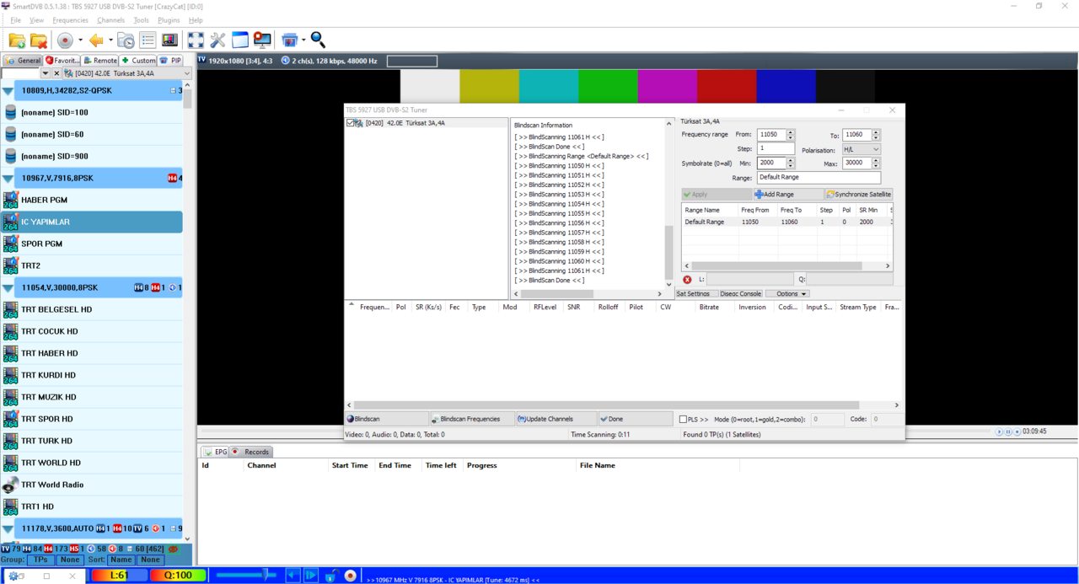The image size is (1079, 584).
Task: Collapse the 11054,V,30000,8PSK transponder group
Action: tap(8, 288)
